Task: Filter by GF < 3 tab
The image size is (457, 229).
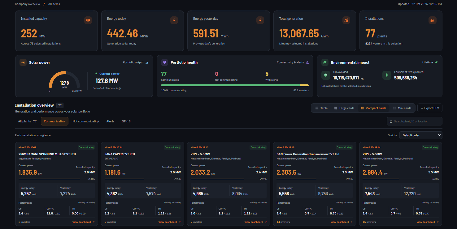Action: [x=126, y=121]
